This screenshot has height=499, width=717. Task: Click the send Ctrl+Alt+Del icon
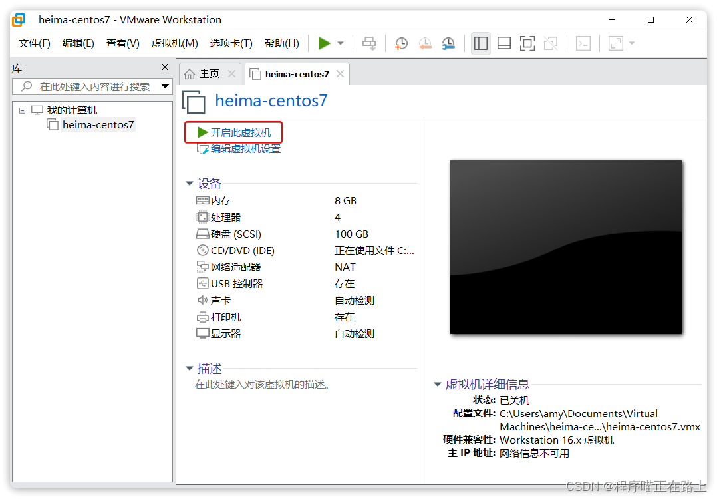point(369,43)
